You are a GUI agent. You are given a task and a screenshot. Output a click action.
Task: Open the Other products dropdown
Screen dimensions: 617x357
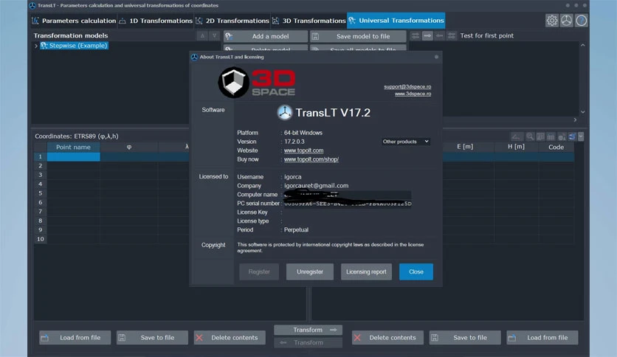(x=406, y=142)
